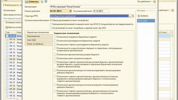Click the magnifier icon in Структура РПС field

click(133, 16)
